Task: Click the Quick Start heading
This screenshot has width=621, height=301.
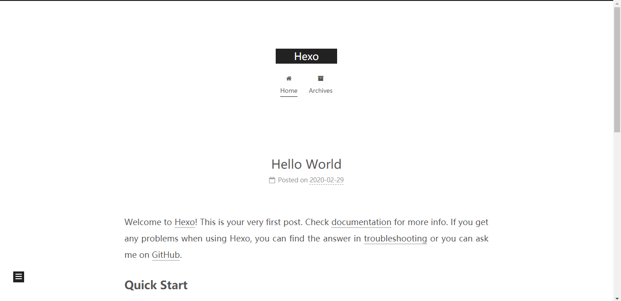Action: [x=156, y=285]
